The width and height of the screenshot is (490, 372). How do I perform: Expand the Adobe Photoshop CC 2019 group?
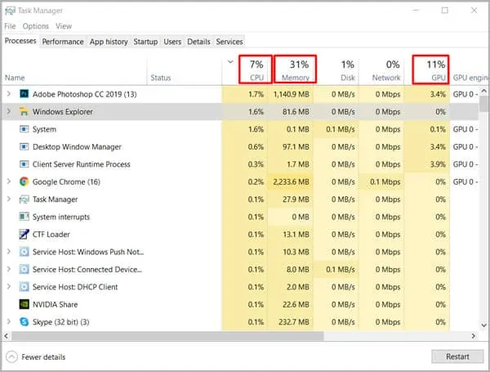point(9,94)
